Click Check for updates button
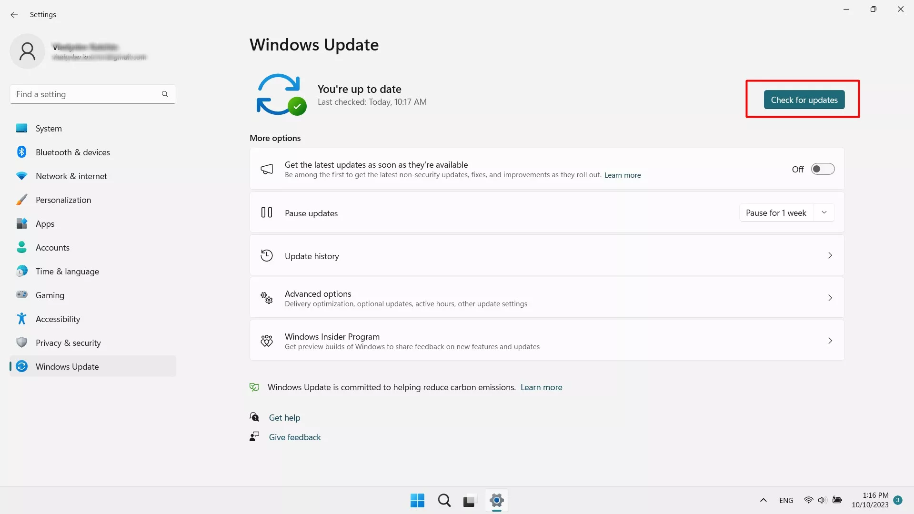The height and width of the screenshot is (514, 914). [804, 100]
